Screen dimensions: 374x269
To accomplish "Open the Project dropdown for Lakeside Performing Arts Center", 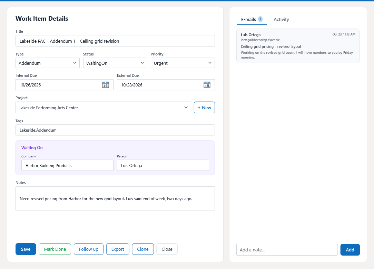I will coord(103,107).
